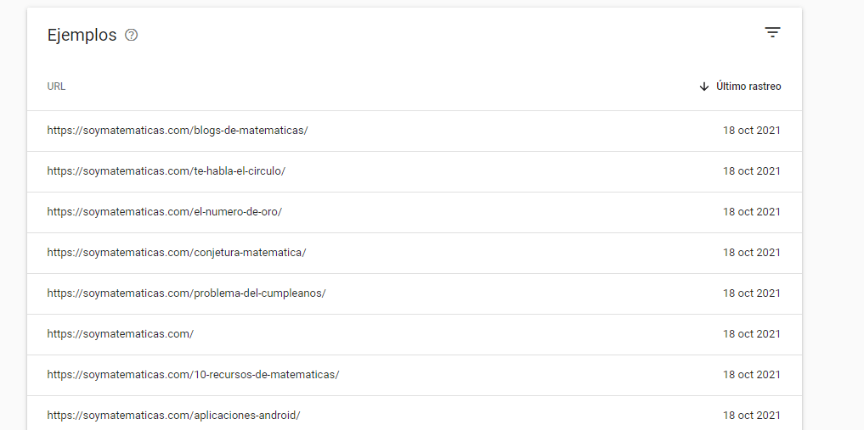864x430 pixels.
Task: Open the 10-recursos-de-matematicas URL row
Action: point(415,375)
